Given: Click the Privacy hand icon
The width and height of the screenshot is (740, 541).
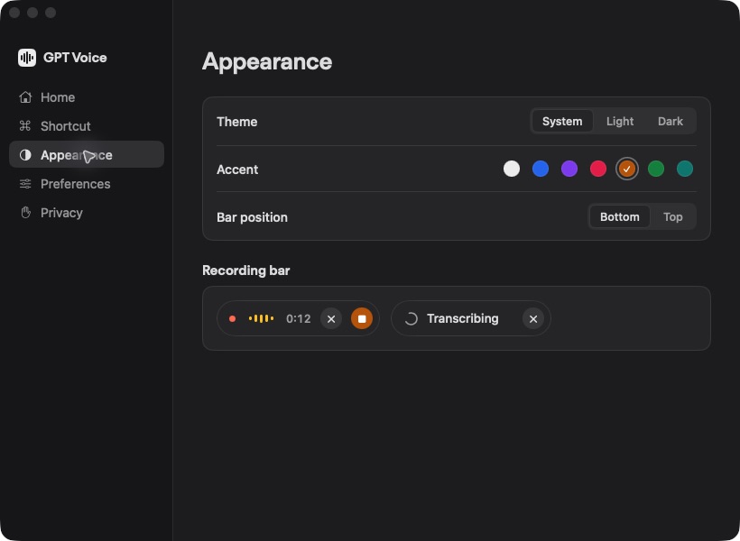Looking at the screenshot, I should pyautogui.click(x=25, y=213).
